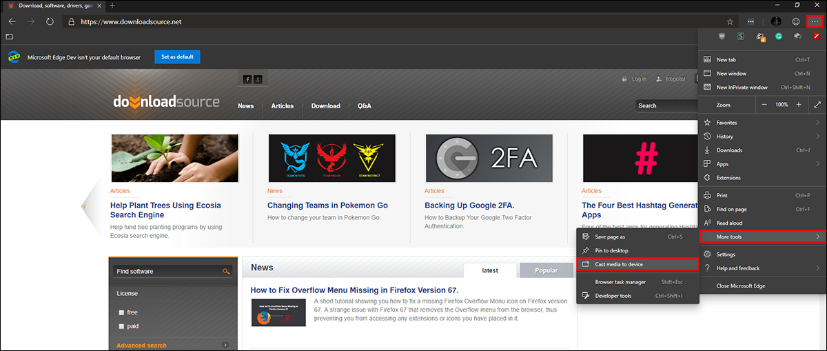
Task: Select New window from the menu
Action: point(762,74)
